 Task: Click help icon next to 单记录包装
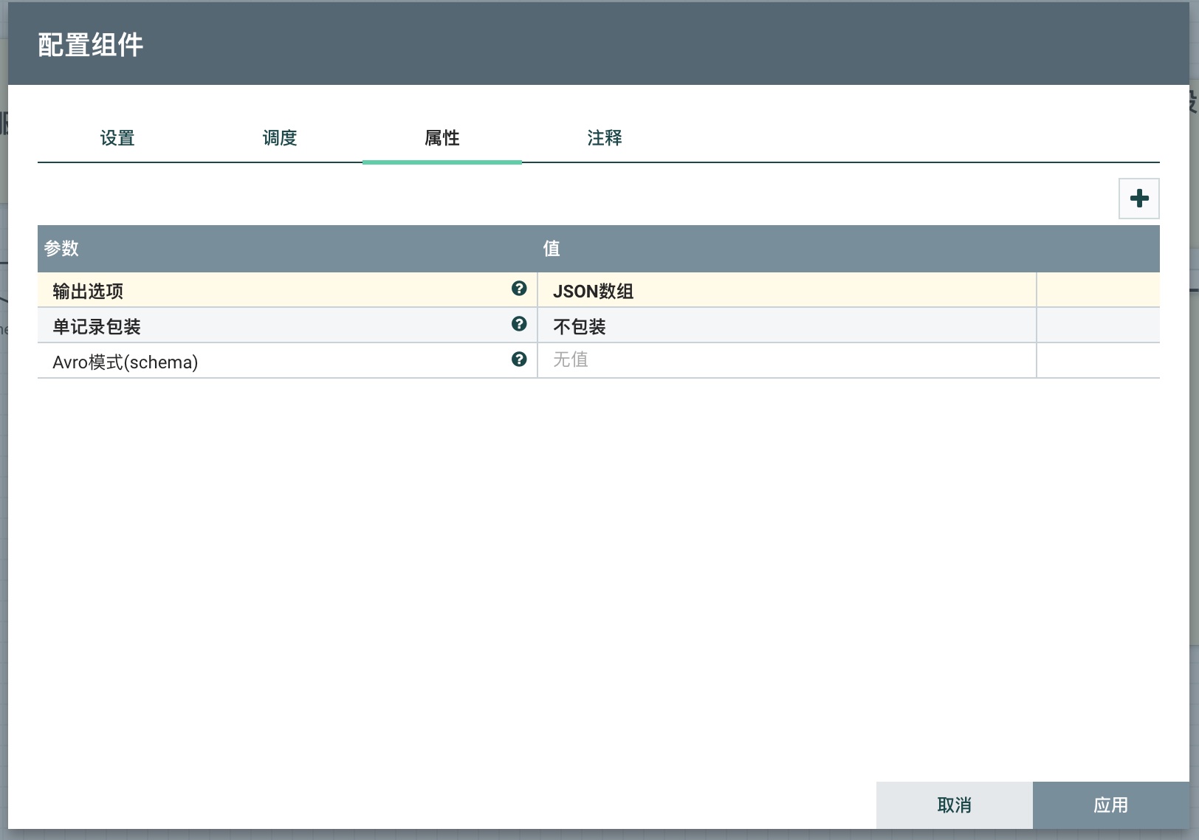[x=519, y=324]
